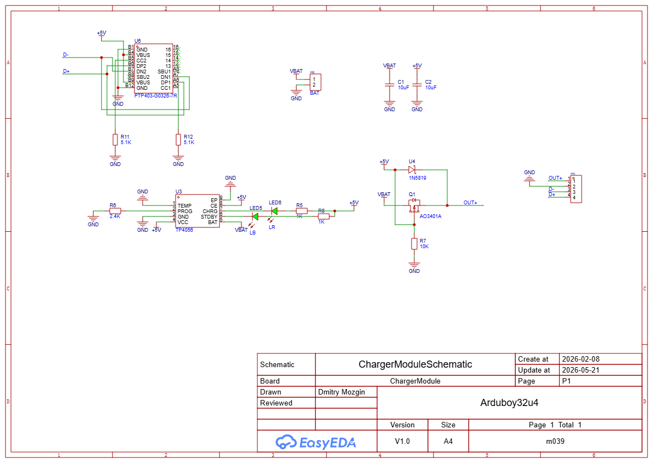Click the OUT+ net label near Q1
This screenshot has width=653, height=463.
470,203
